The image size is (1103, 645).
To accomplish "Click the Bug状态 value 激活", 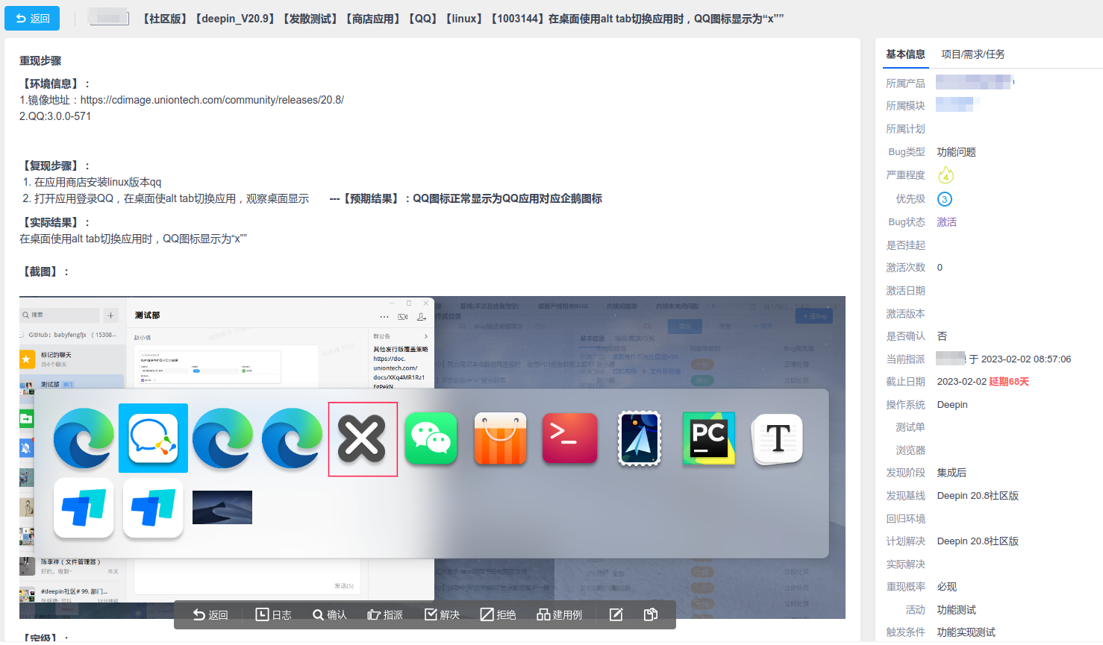I will coord(946,222).
